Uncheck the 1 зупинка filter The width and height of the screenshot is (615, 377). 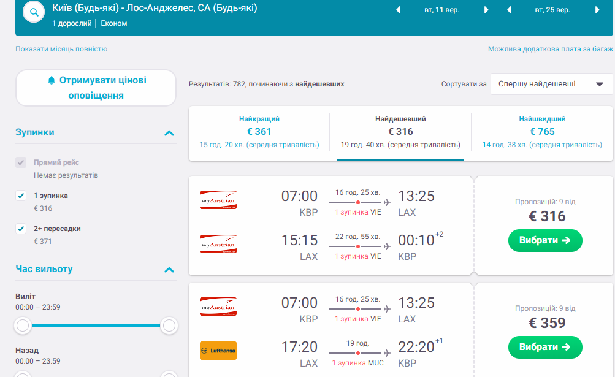click(x=21, y=196)
